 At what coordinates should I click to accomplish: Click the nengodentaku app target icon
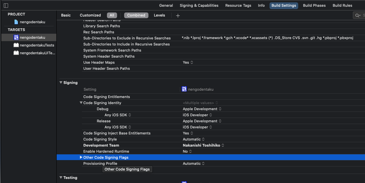(x=16, y=37)
